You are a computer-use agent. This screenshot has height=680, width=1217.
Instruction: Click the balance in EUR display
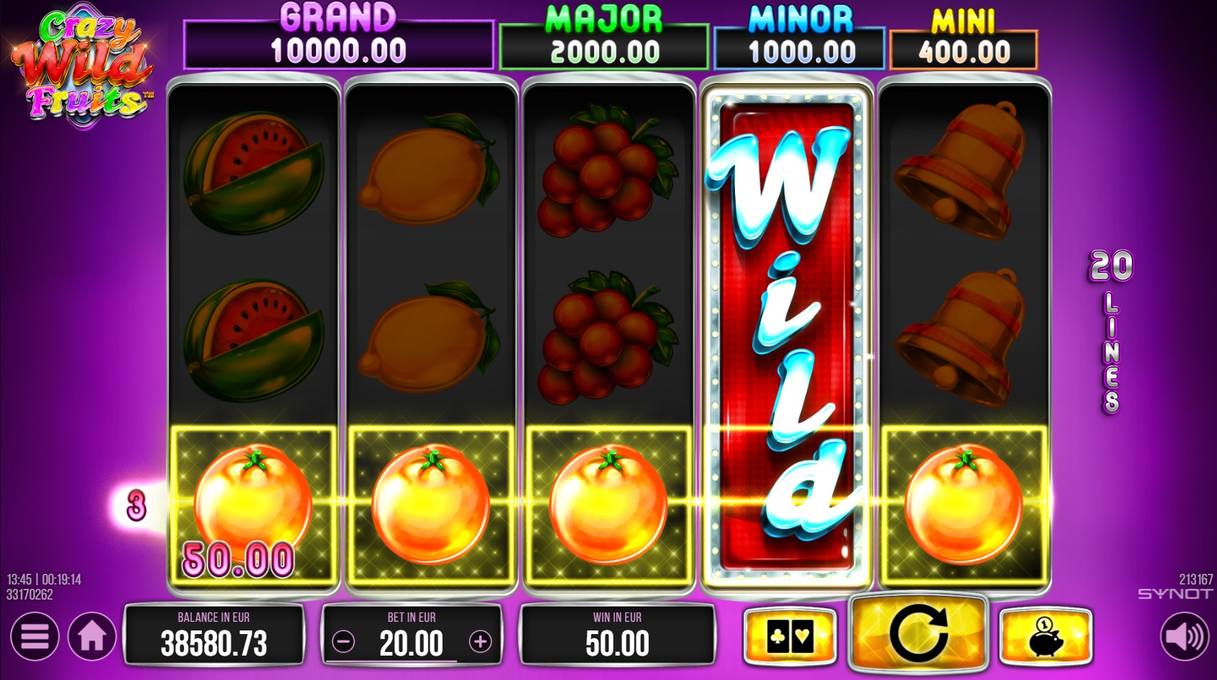click(214, 635)
